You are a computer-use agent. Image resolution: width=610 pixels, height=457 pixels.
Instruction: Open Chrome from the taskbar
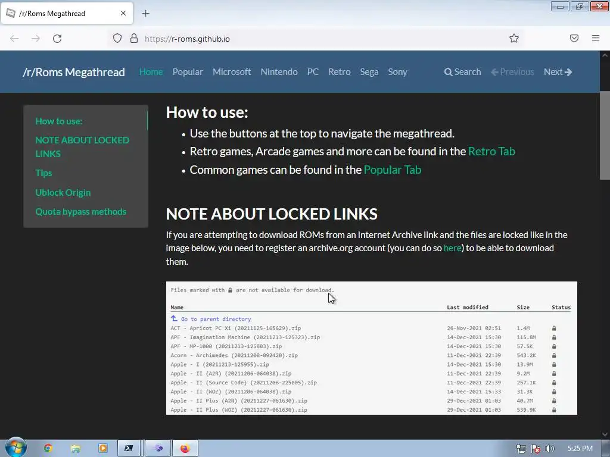(x=48, y=449)
